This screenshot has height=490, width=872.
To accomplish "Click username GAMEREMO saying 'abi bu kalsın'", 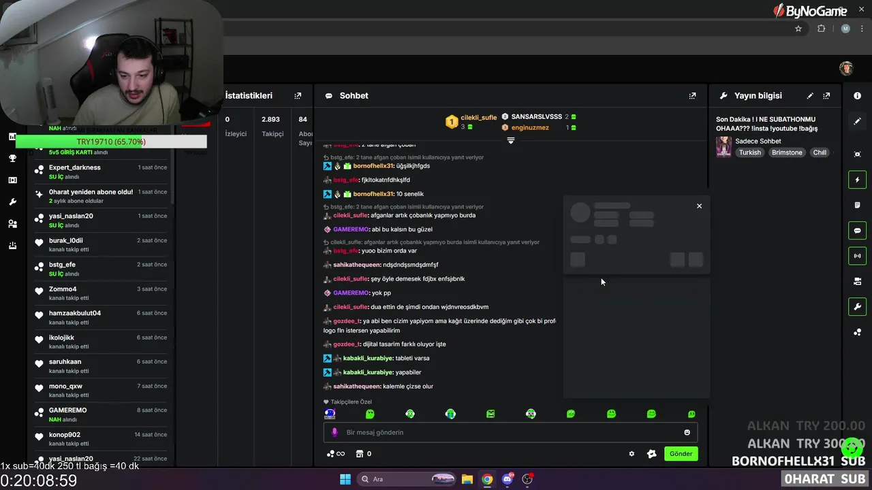I will 350,229.
